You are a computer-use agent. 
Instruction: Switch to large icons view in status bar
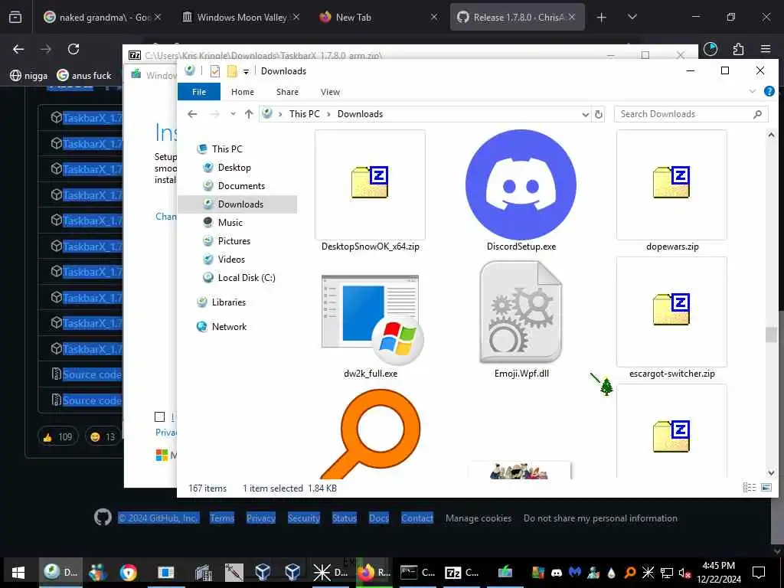click(766, 488)
